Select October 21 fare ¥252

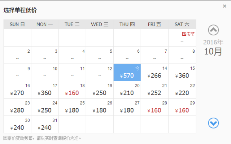[x=154, y=90]
